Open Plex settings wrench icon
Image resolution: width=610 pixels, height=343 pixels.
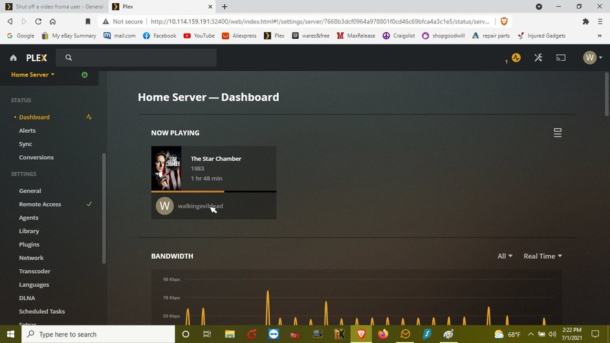[x=538, y=58]
